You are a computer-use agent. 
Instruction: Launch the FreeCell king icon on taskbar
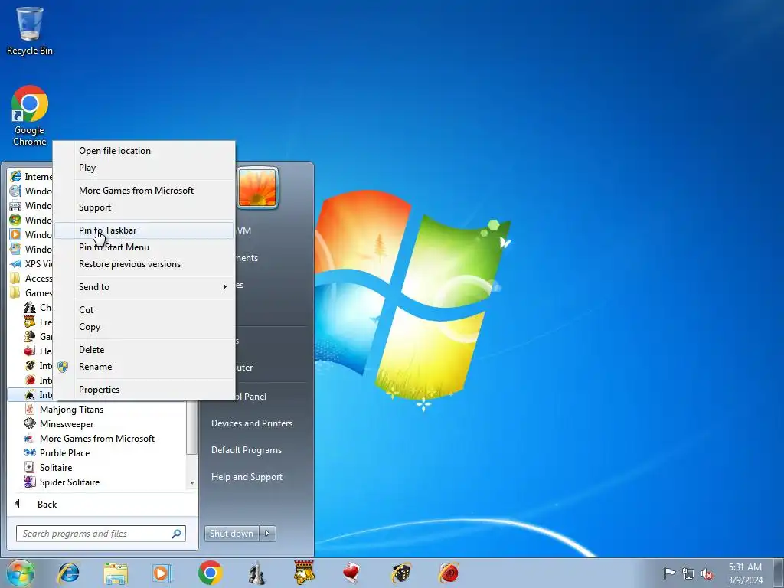(304, 573)
